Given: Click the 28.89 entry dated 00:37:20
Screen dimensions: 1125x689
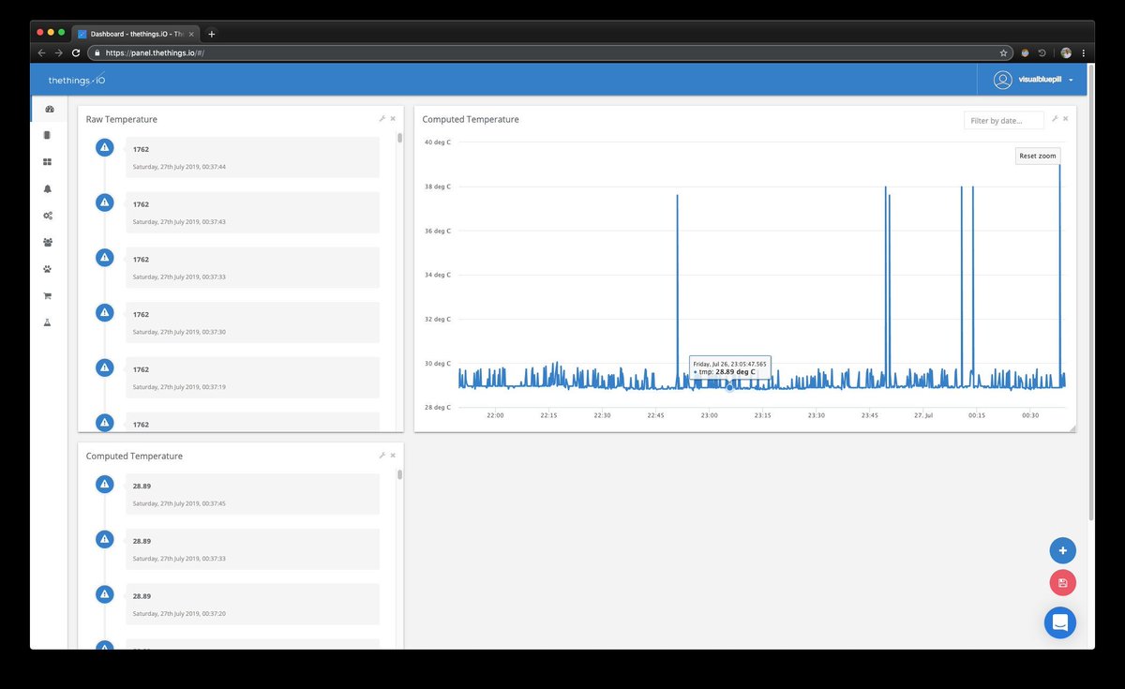Looking at the screenshot, I should (x=253, y=604).
